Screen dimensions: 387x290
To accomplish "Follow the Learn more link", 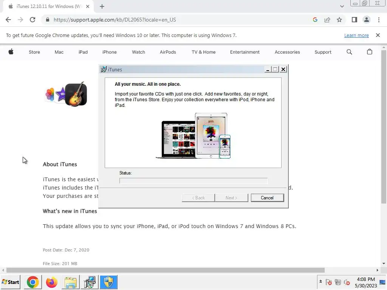I will [x=356, y=35].
